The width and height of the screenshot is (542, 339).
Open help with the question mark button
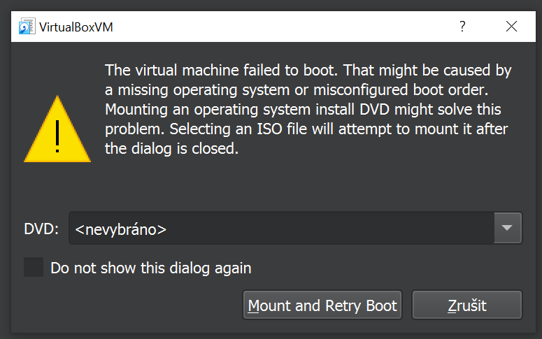pyautogui.click(x=462, y=27)
